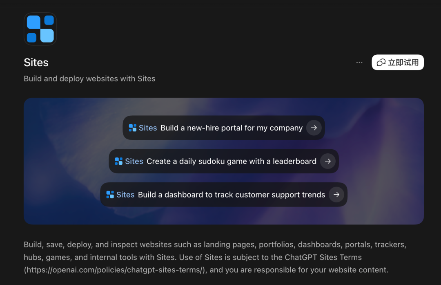441x285 pixels.
Task: Click the Sites icon in new-hire portal chip
Action: pyautogui.click(x=132, y=128)
